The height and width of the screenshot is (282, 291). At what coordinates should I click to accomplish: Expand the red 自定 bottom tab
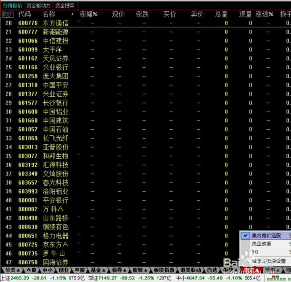[x=252, y=270]
